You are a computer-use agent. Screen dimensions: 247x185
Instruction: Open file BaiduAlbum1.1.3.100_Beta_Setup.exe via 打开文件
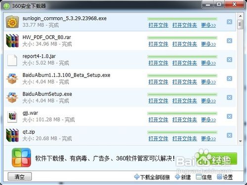158,82
